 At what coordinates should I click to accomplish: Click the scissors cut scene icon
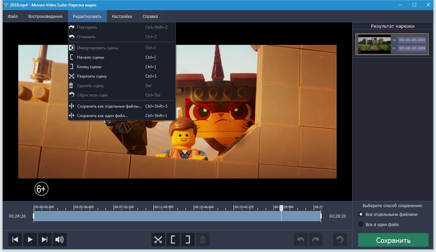click(x=158, y=240)
